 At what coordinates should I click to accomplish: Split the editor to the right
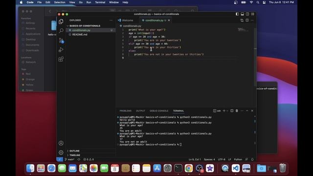click(247, 20)
